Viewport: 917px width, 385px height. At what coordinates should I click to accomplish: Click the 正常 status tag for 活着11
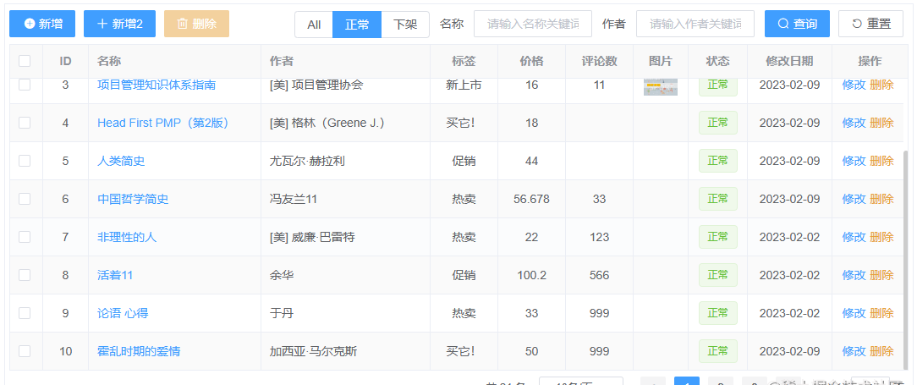click(x=717, y=275)
